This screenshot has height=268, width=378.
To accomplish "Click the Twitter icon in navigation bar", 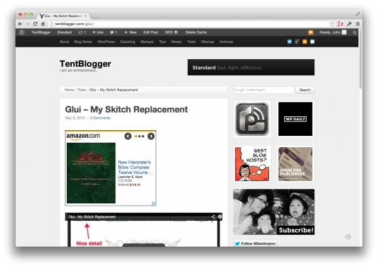I will click(x=290, y=42).
